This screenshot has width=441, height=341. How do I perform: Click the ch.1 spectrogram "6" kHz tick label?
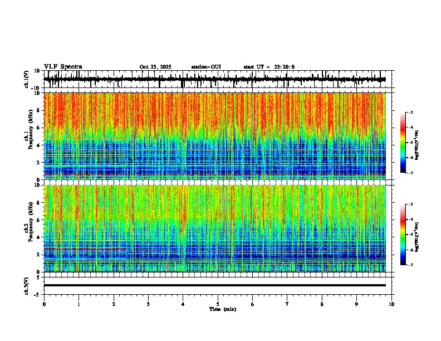point(39,128)
